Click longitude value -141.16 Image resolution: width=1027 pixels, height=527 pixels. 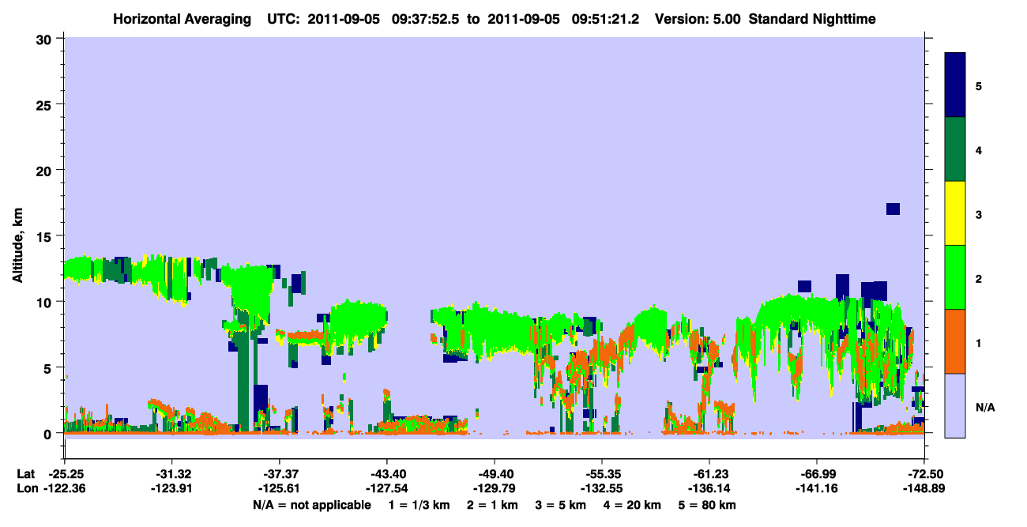pyautogui.click(x=816, y=488)
